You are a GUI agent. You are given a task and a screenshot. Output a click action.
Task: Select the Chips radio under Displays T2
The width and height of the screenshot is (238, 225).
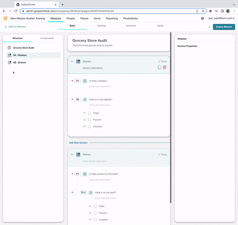point(89,113)
